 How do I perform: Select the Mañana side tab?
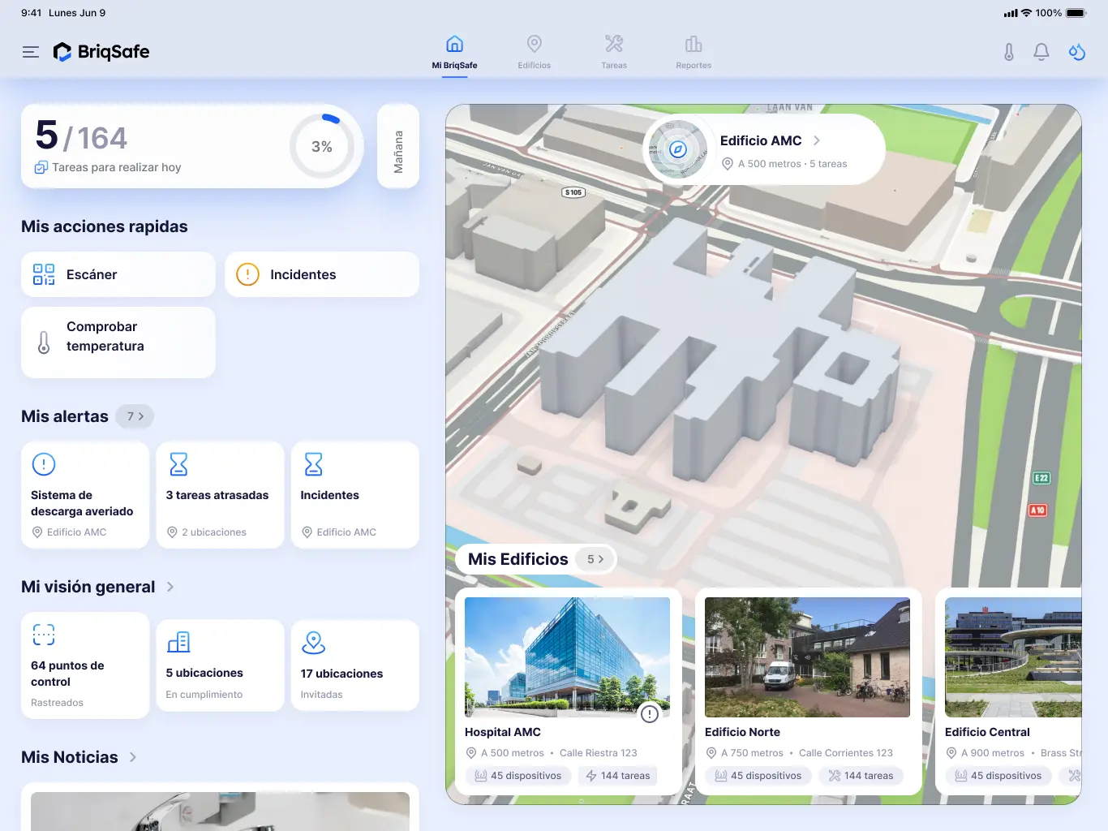tap(398, 146)
